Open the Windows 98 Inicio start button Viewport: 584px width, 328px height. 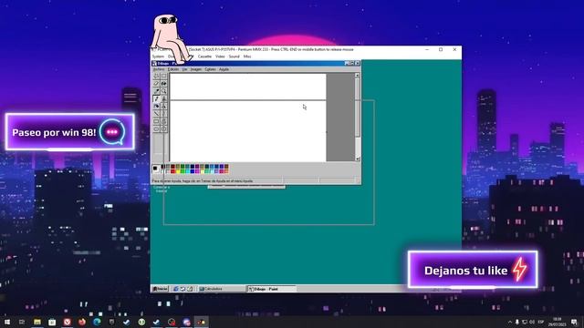[x=161, y=289]
